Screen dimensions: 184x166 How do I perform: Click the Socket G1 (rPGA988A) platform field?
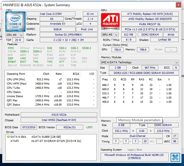(69, 35)
